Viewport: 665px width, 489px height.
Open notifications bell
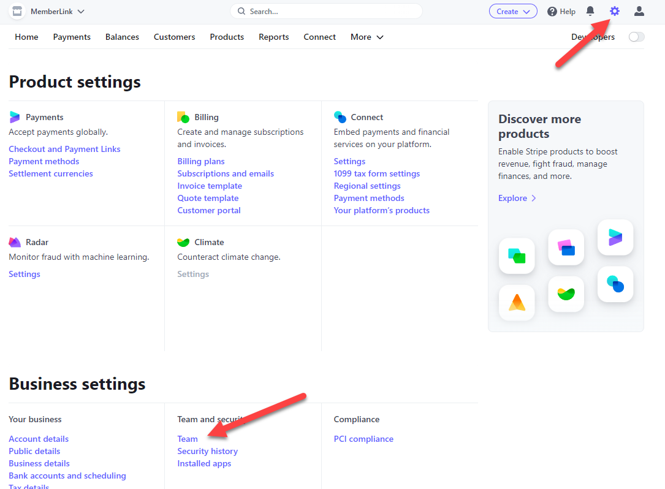[590, 12]
